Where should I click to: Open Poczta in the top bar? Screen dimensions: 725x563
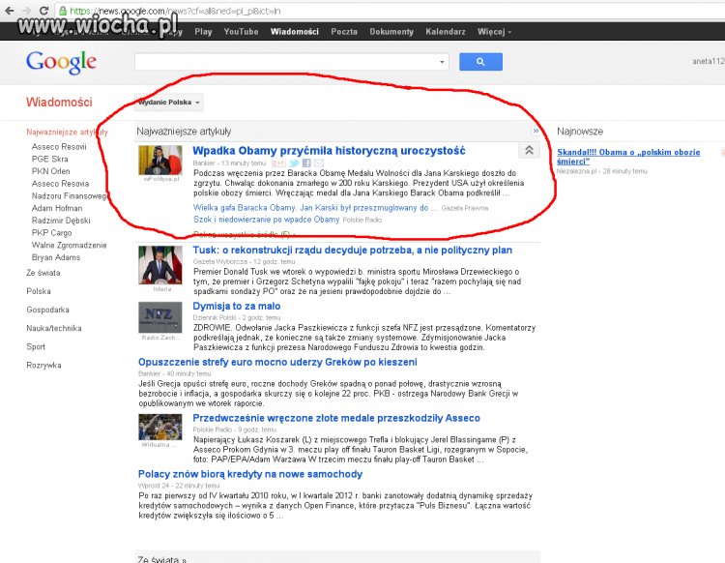tap(344, 32)
